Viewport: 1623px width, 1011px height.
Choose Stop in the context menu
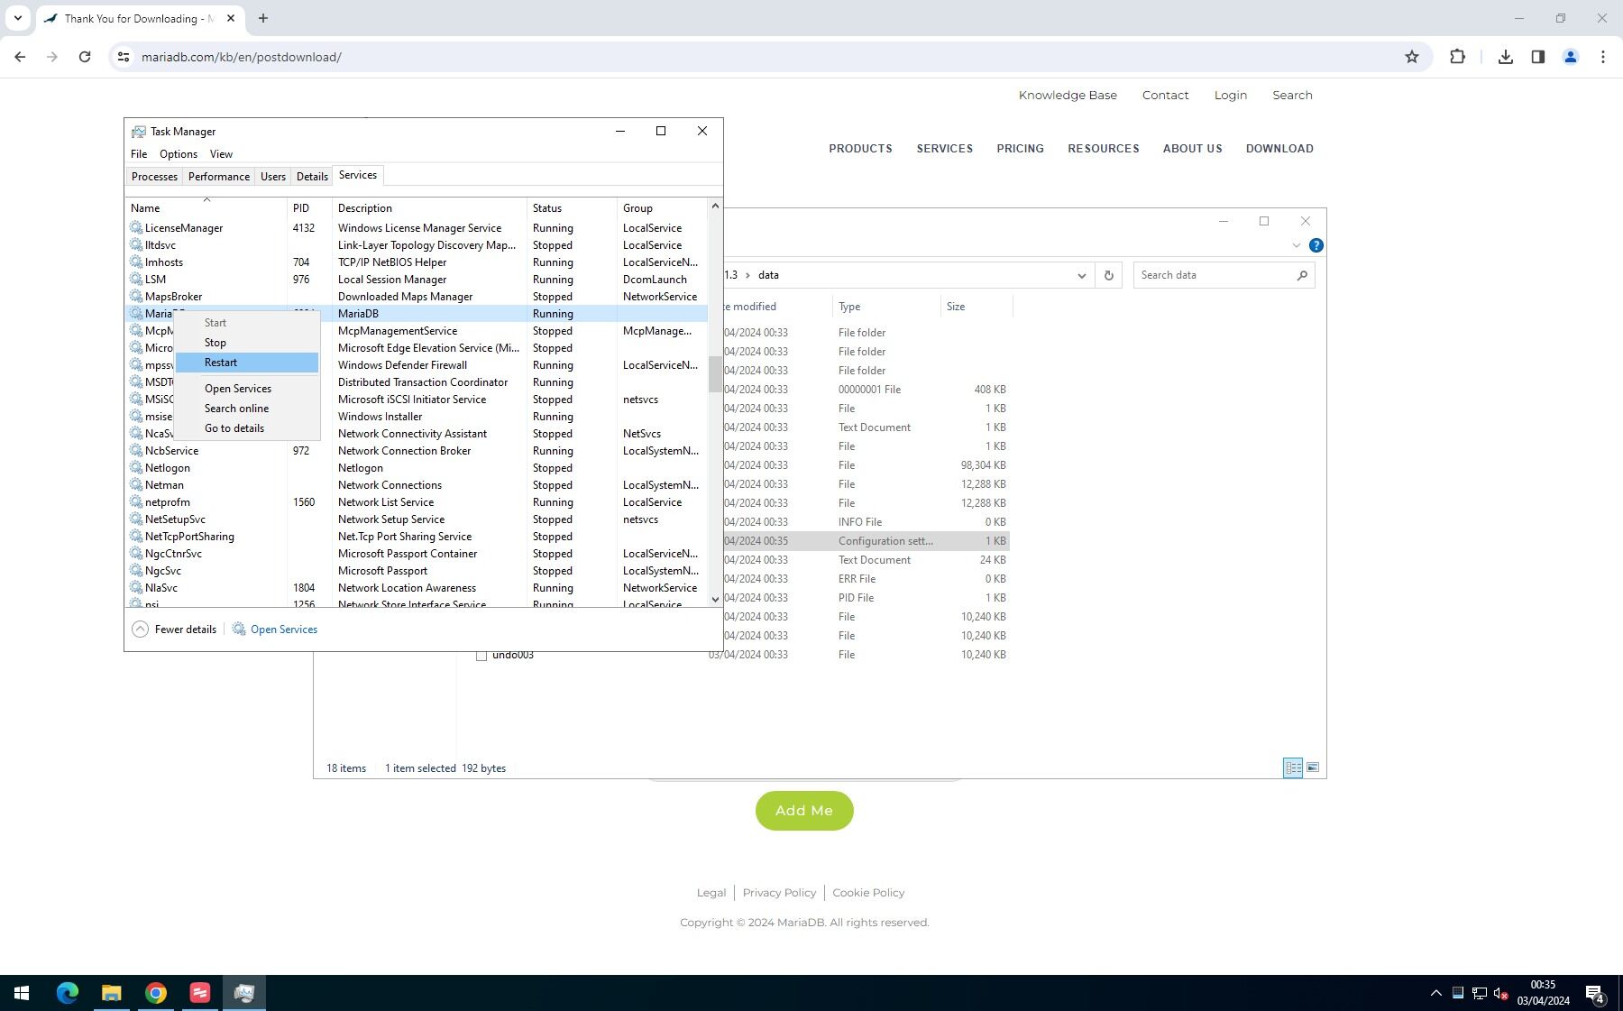tap(247, 343)
